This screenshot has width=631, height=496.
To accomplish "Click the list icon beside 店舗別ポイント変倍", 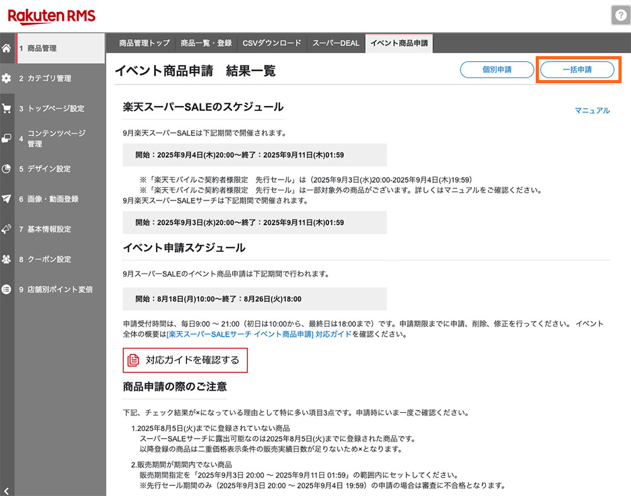I will [6, 289].
